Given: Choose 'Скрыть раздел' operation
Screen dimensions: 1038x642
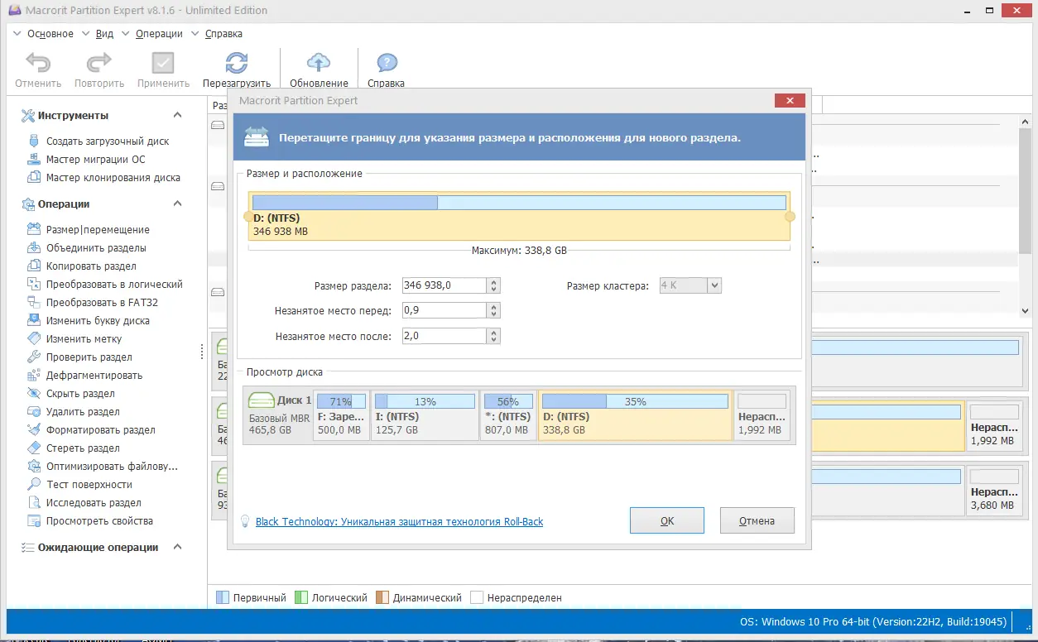Looking at the screenshot, I should pyautogui.click(x=80, y=394).
